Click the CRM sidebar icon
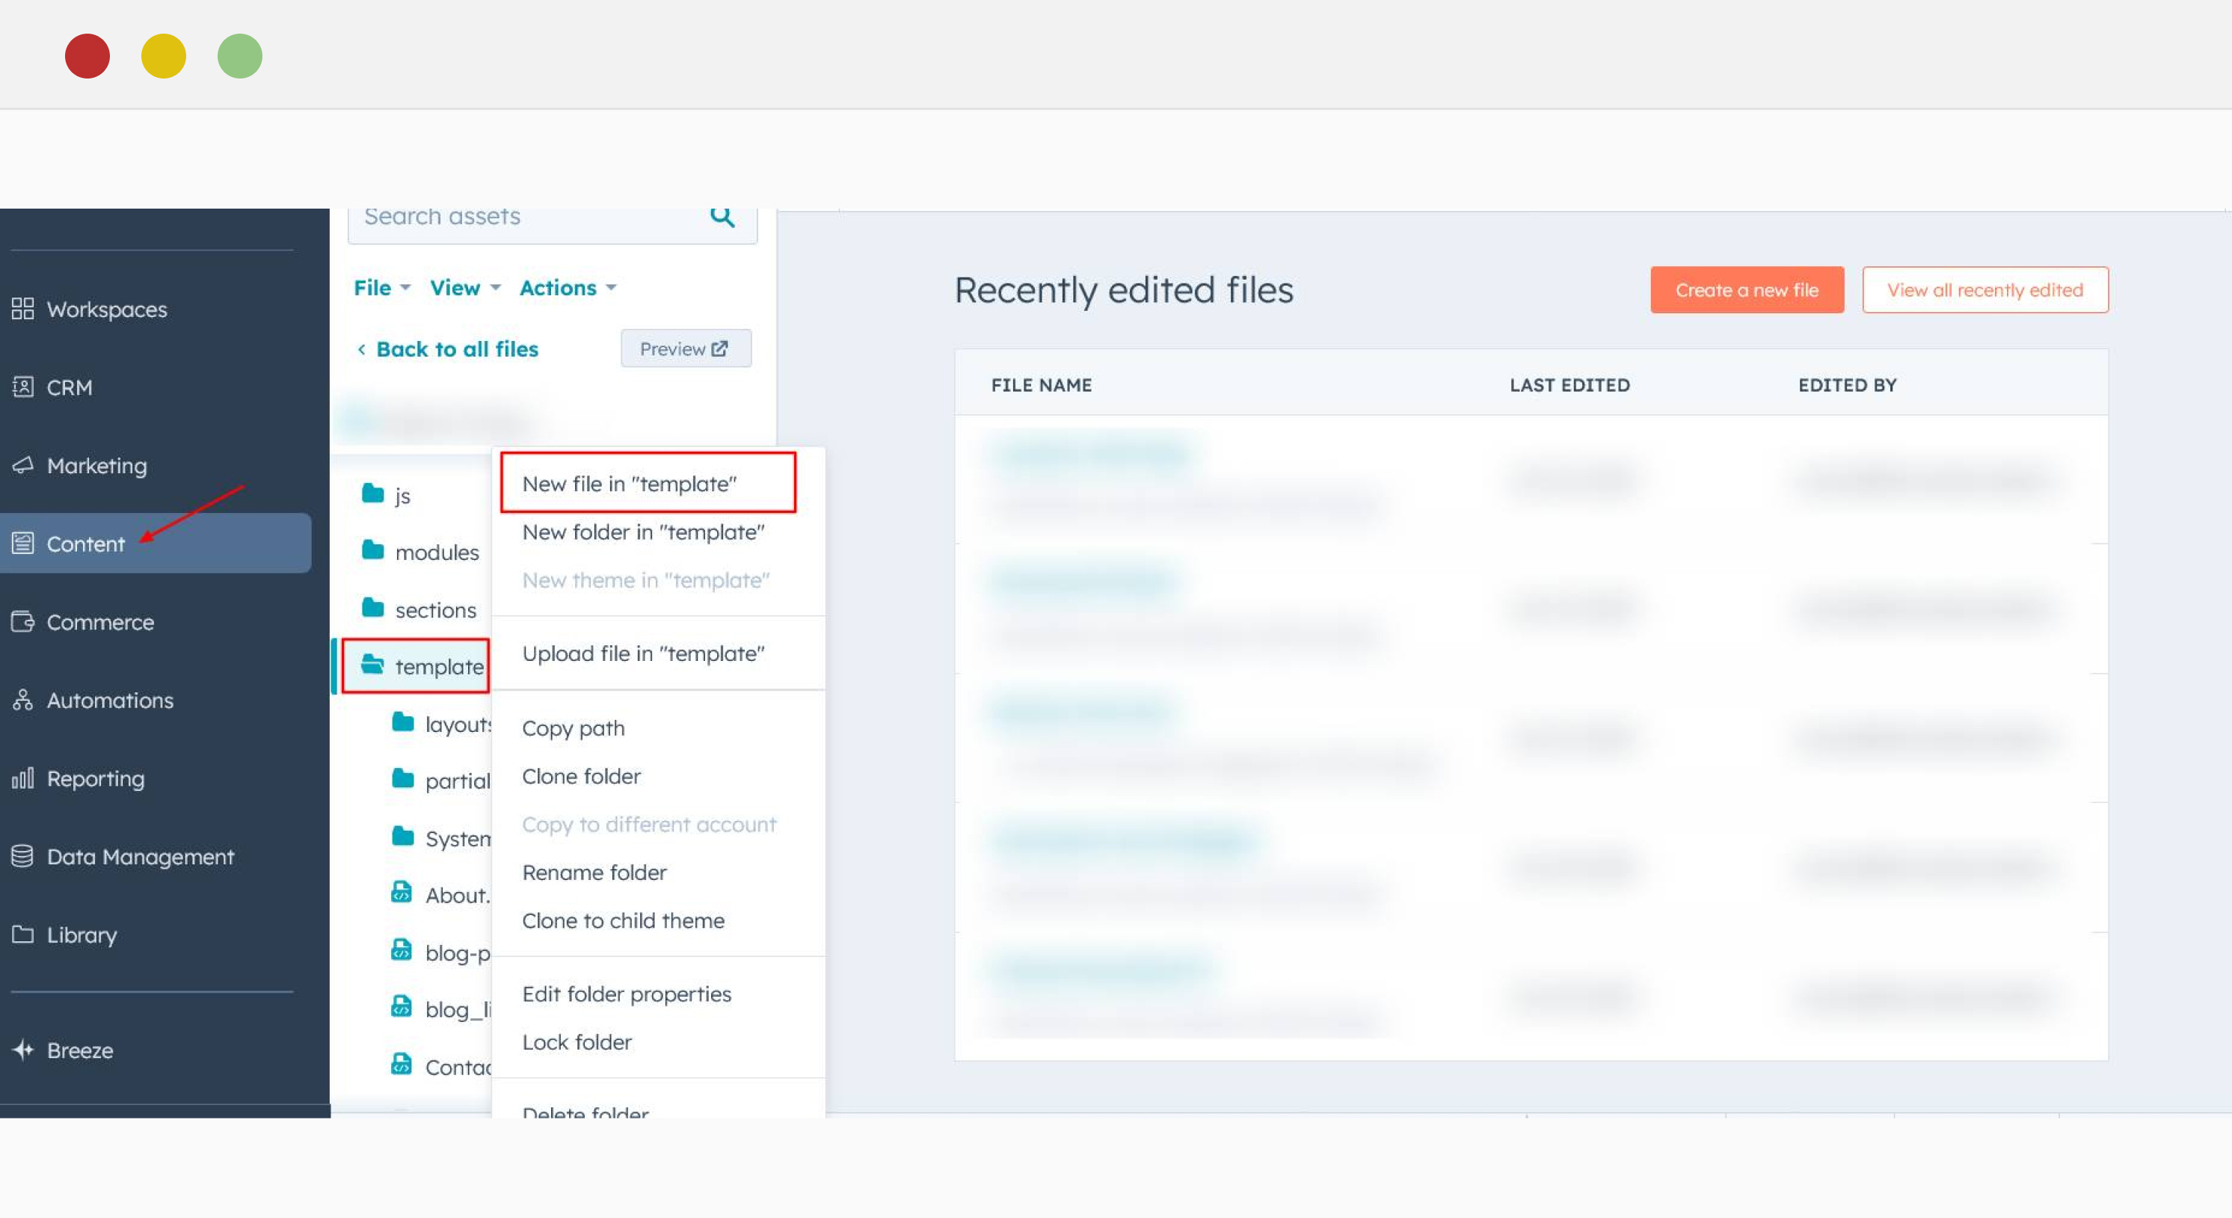 22,387
